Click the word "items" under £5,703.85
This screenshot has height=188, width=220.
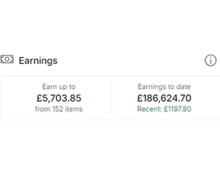click(73, 109)
